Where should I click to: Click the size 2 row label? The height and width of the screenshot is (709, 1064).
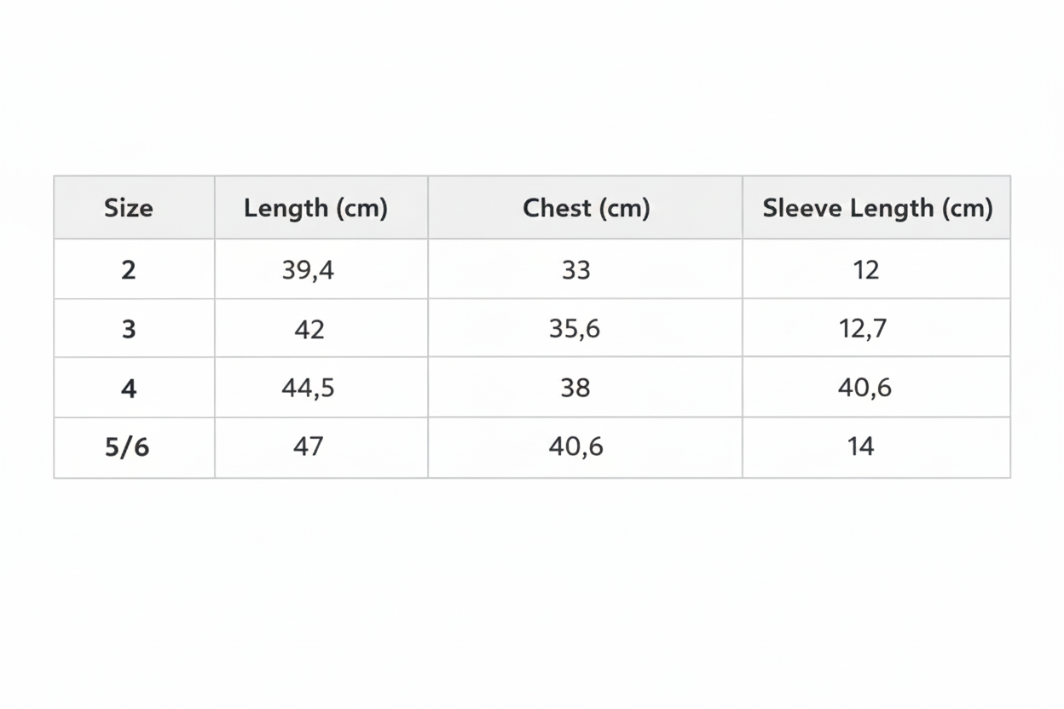(x=129, y=269)
